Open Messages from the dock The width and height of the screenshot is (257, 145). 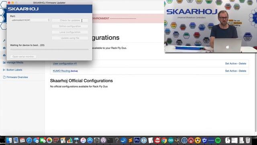[36, 141]
